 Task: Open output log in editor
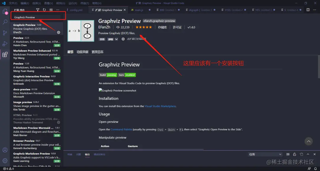301,154
